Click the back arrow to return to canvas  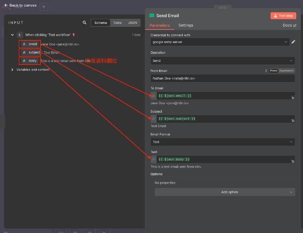[x=6, y=5]
